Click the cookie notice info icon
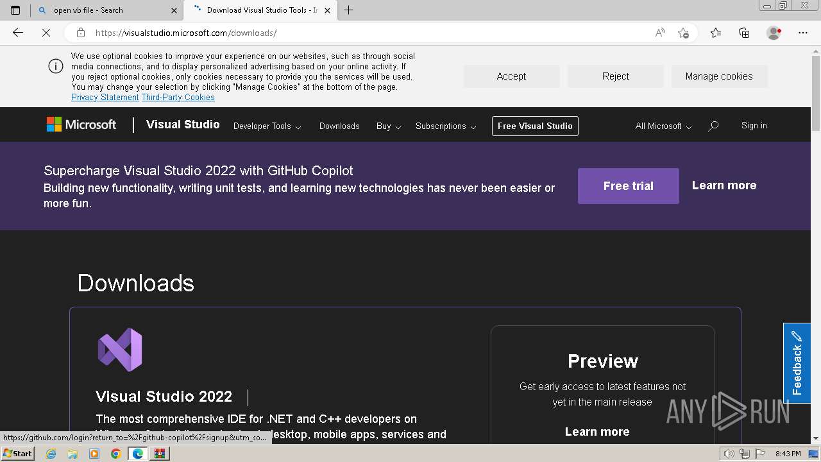 pyautogui.click(x=56, y=66)
